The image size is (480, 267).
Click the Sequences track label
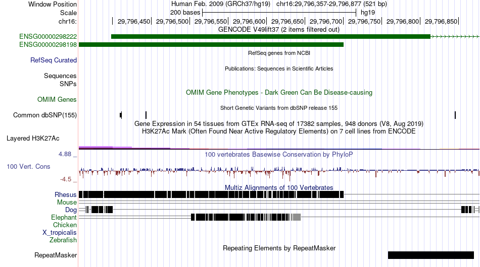click(60, 76)
